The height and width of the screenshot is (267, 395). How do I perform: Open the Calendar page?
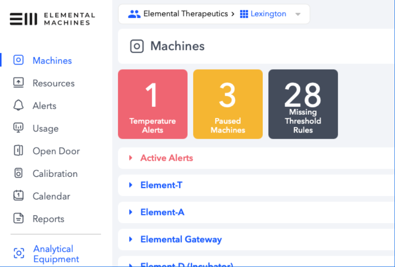[x=51, y=196]
